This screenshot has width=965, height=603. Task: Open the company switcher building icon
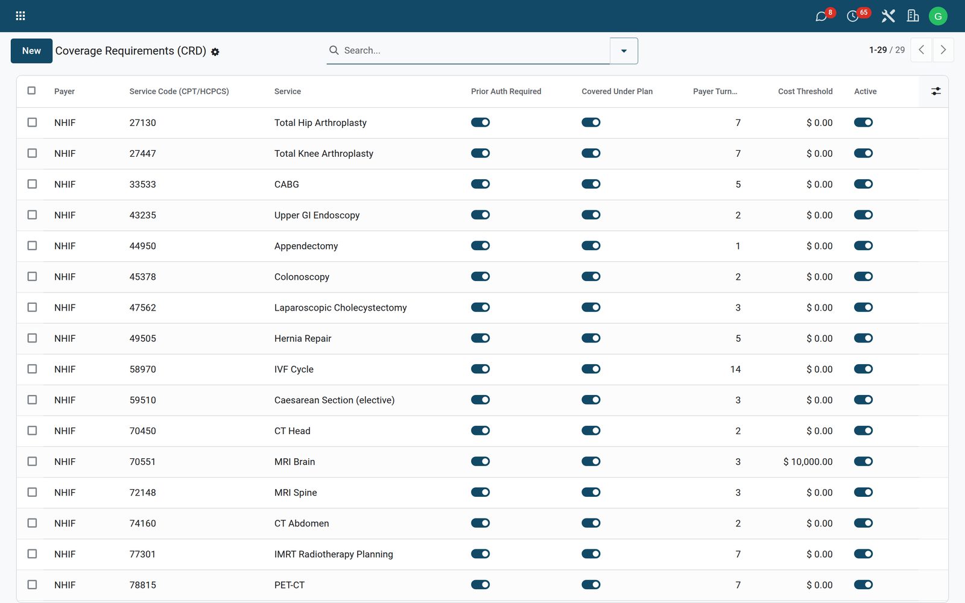click(913, 16)
